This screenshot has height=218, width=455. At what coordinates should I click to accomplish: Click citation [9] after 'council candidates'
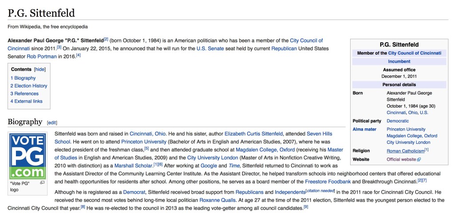point(306,207)
